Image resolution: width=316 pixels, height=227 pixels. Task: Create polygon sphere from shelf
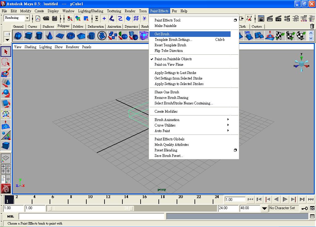point(18,36)
